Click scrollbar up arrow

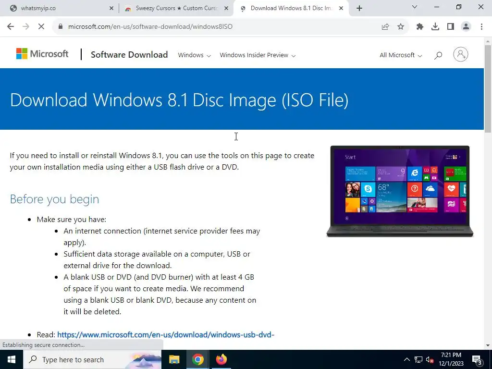488,41
